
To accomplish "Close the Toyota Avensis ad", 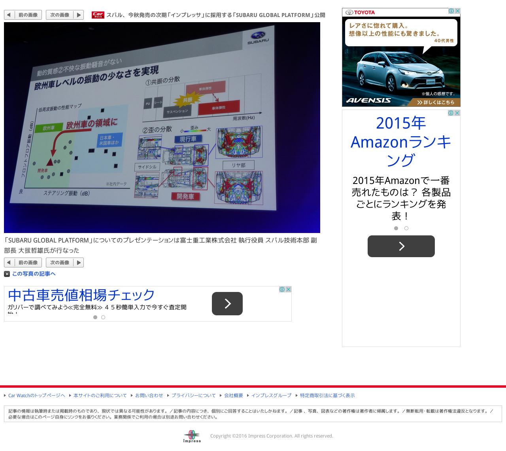I will pos(457,11).
